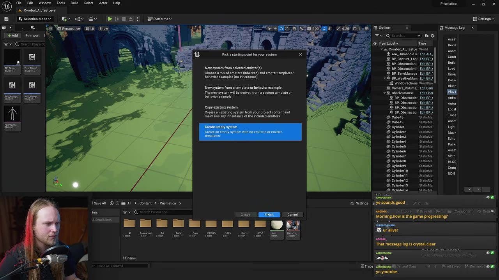Click the save level icon in the toolbar
Image resolution: width=499 pixels, height=280 pixels.
point(6,19)
